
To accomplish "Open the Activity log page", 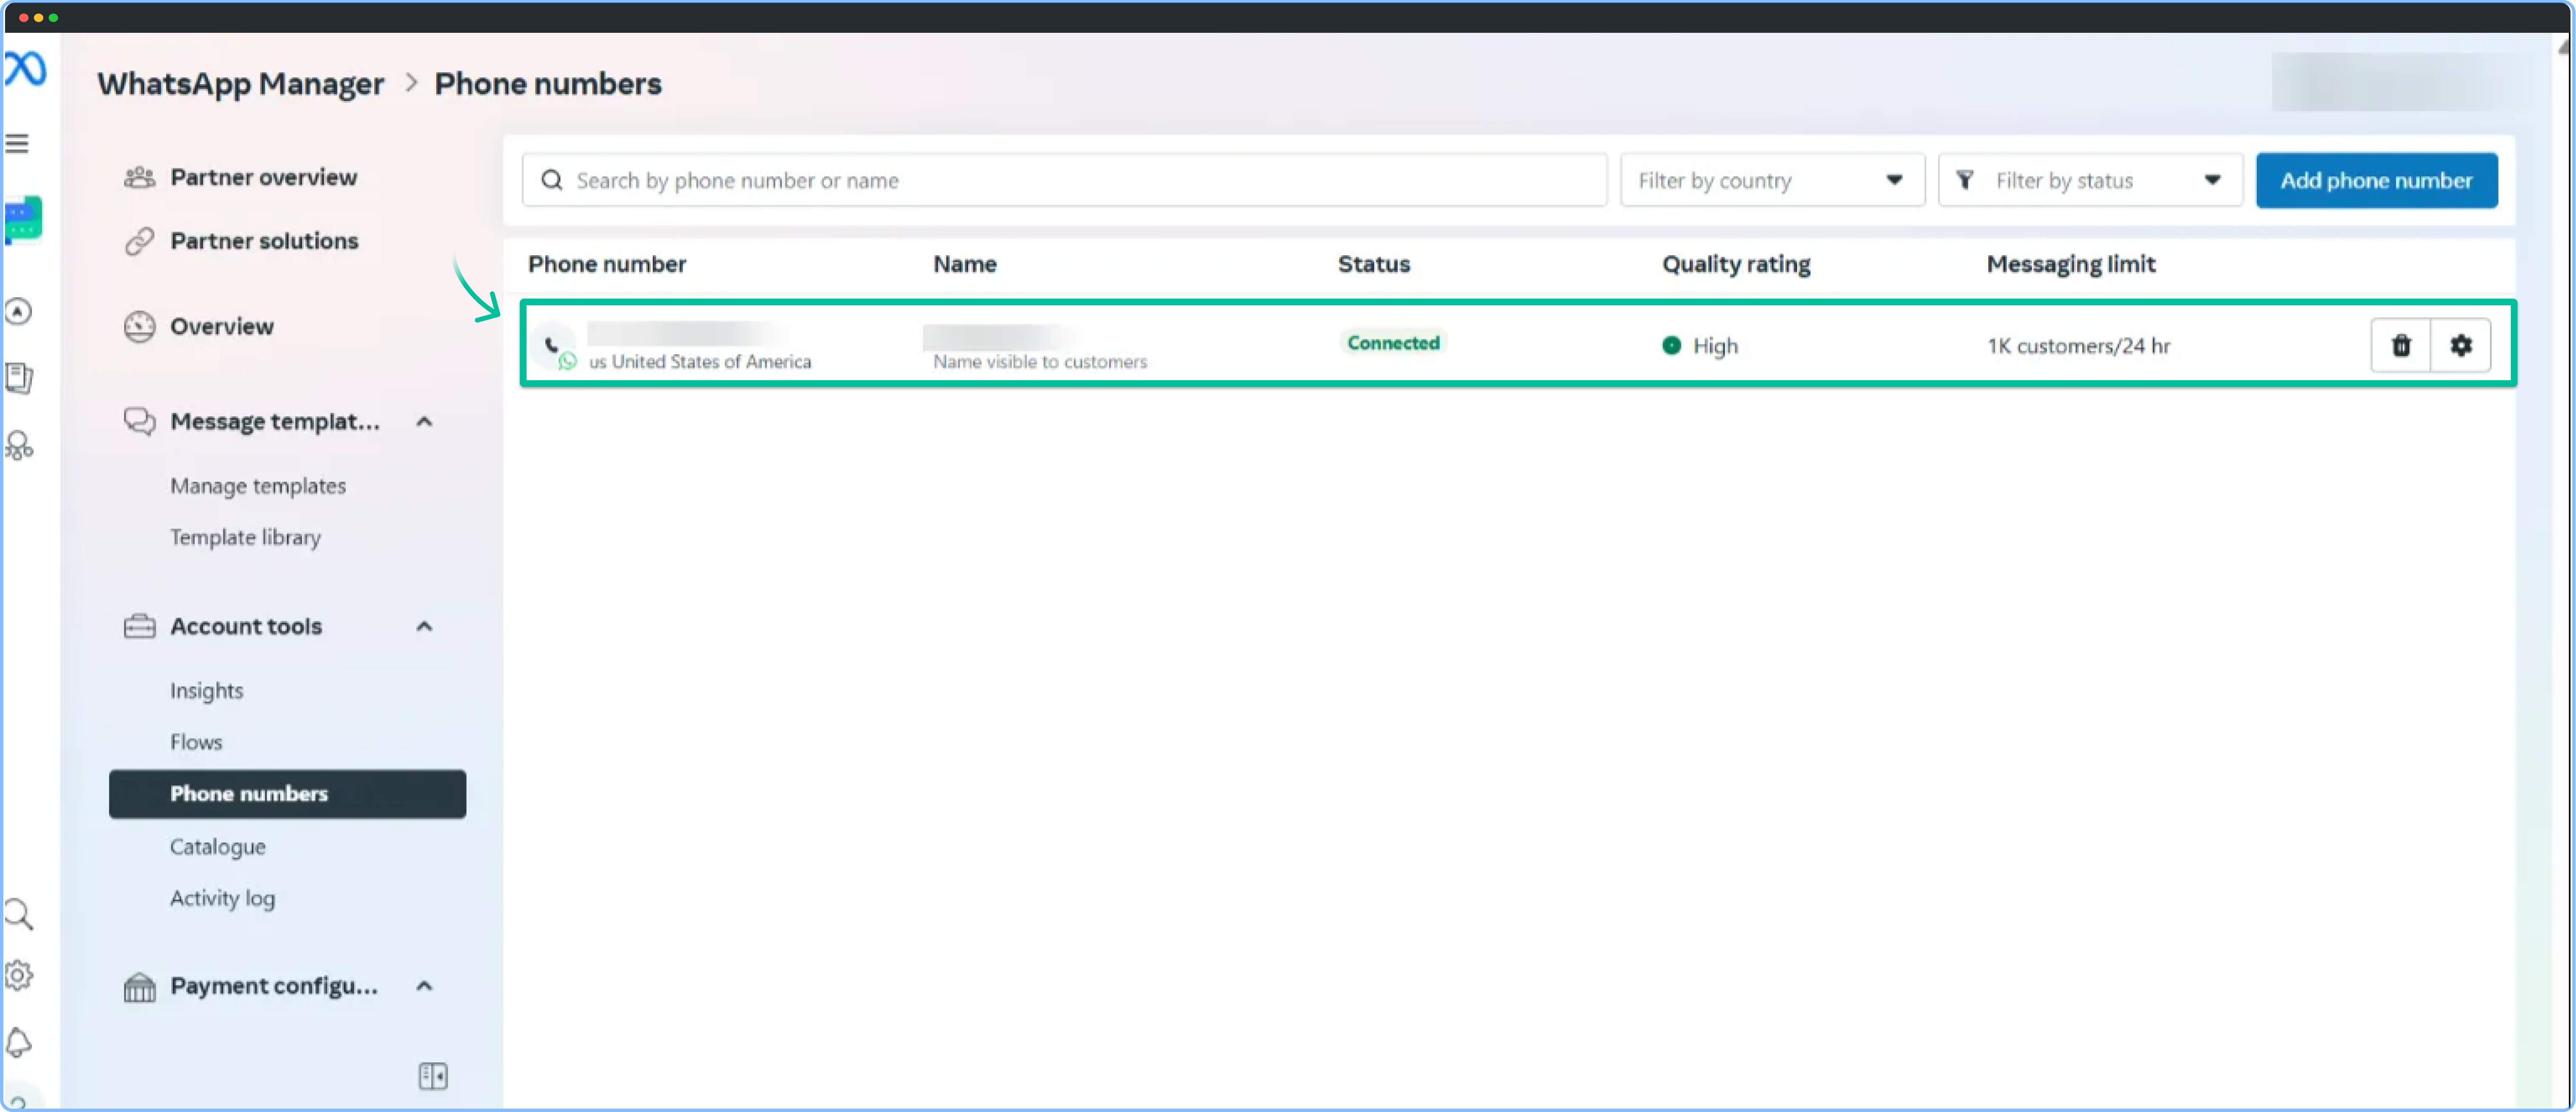I will (x=222, y=898).
